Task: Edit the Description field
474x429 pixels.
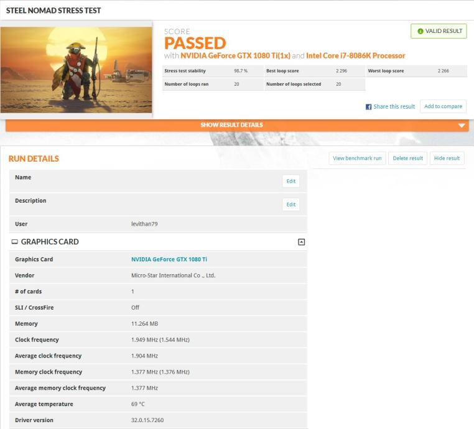Action: click(291, 205)
